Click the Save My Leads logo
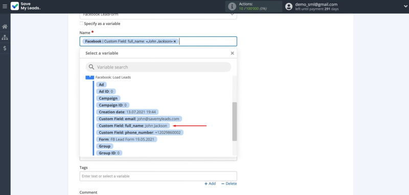Viewport: 409px width, 195px height. pyautogui.click(x=26, y=6)
